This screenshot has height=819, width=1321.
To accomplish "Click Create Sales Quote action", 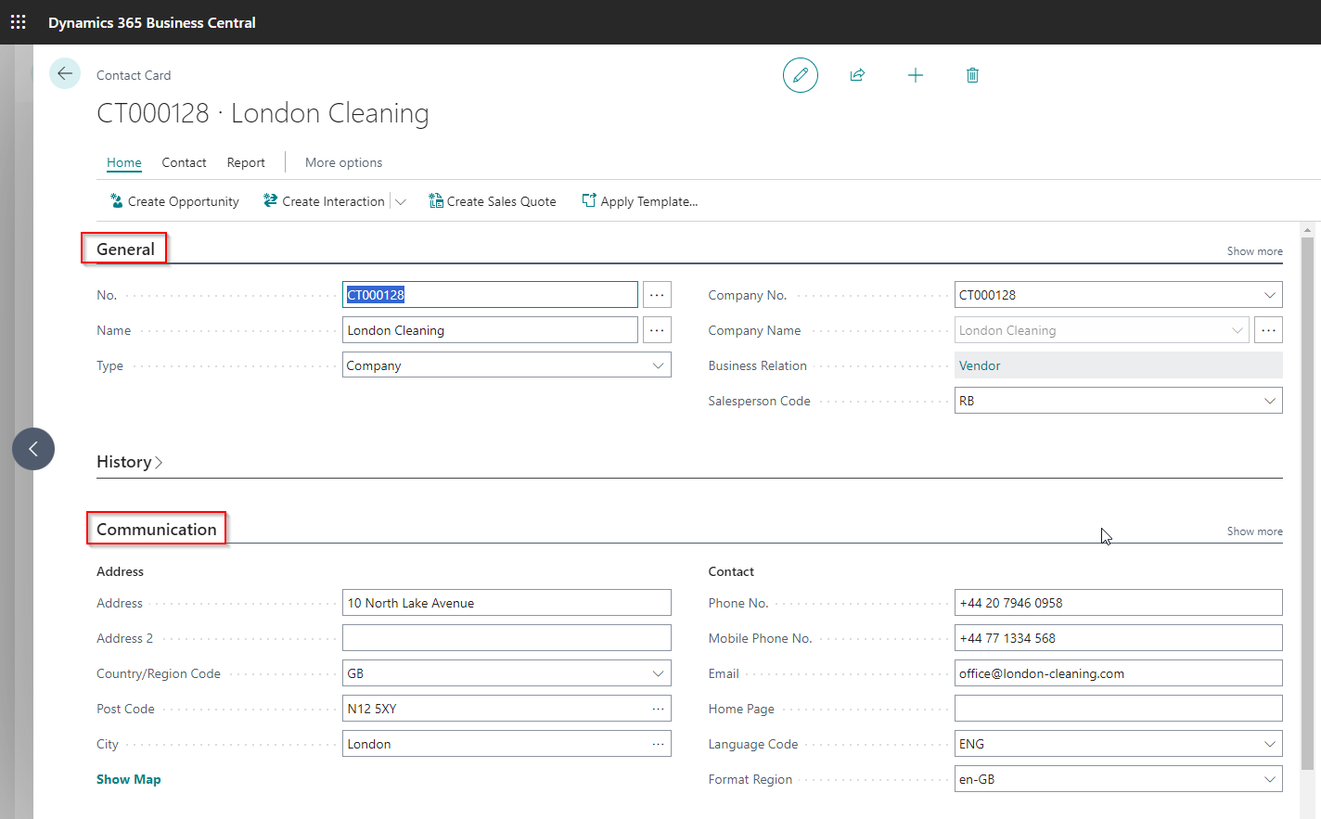I will 493,201.
